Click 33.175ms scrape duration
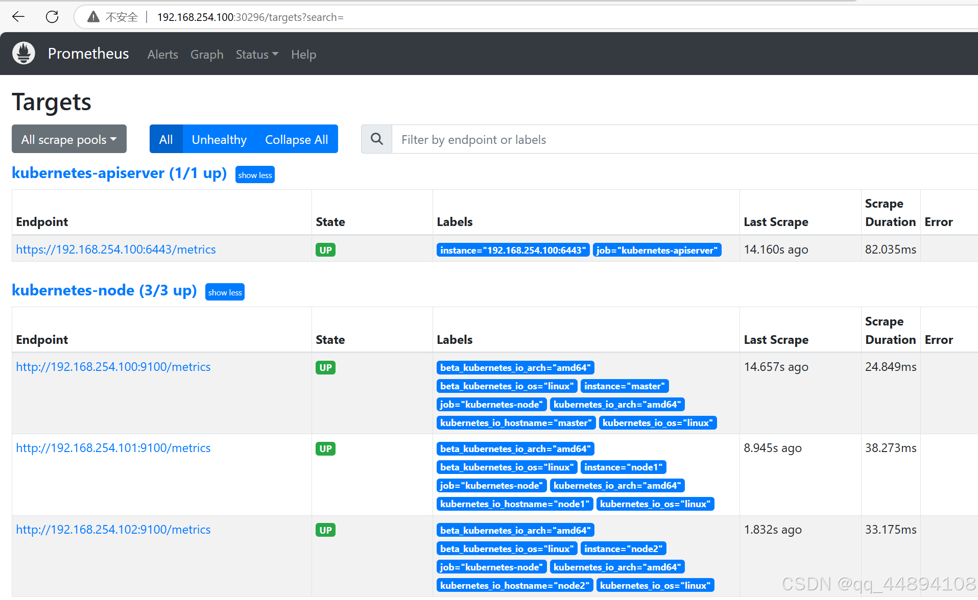Viewport: 978px width, 600px height. [890, 529]
